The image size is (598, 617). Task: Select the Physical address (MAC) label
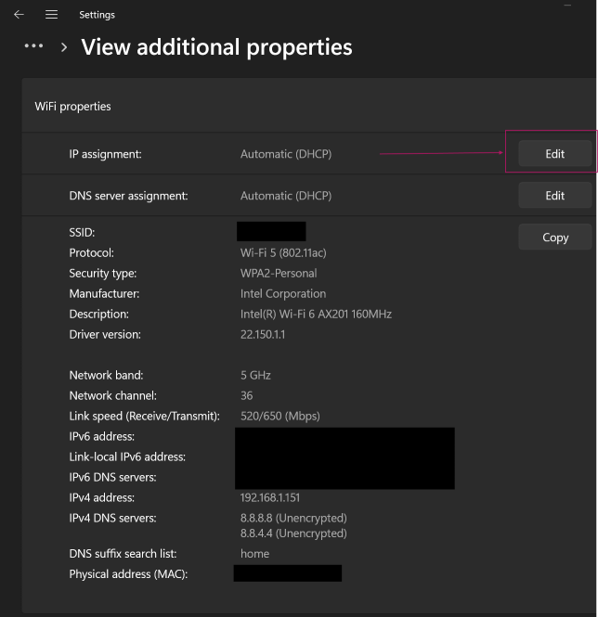128,574
